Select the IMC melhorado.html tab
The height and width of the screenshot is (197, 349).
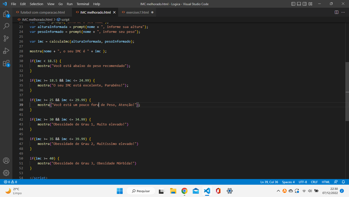[95, 12]
